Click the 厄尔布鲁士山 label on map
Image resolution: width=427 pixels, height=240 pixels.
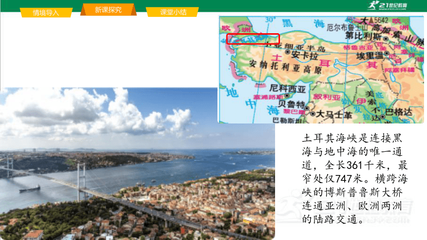coord(347,27)
